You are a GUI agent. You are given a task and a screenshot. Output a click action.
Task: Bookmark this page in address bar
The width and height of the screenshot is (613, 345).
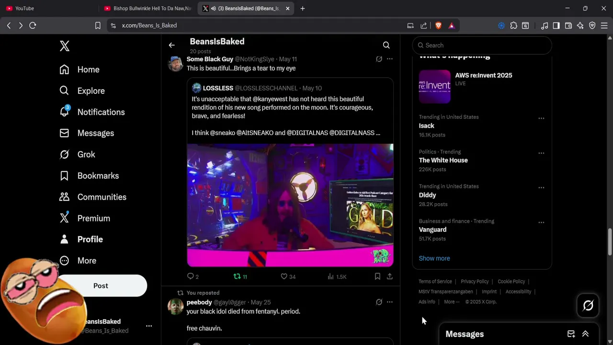pyautogui.click(x=98, y=25)
